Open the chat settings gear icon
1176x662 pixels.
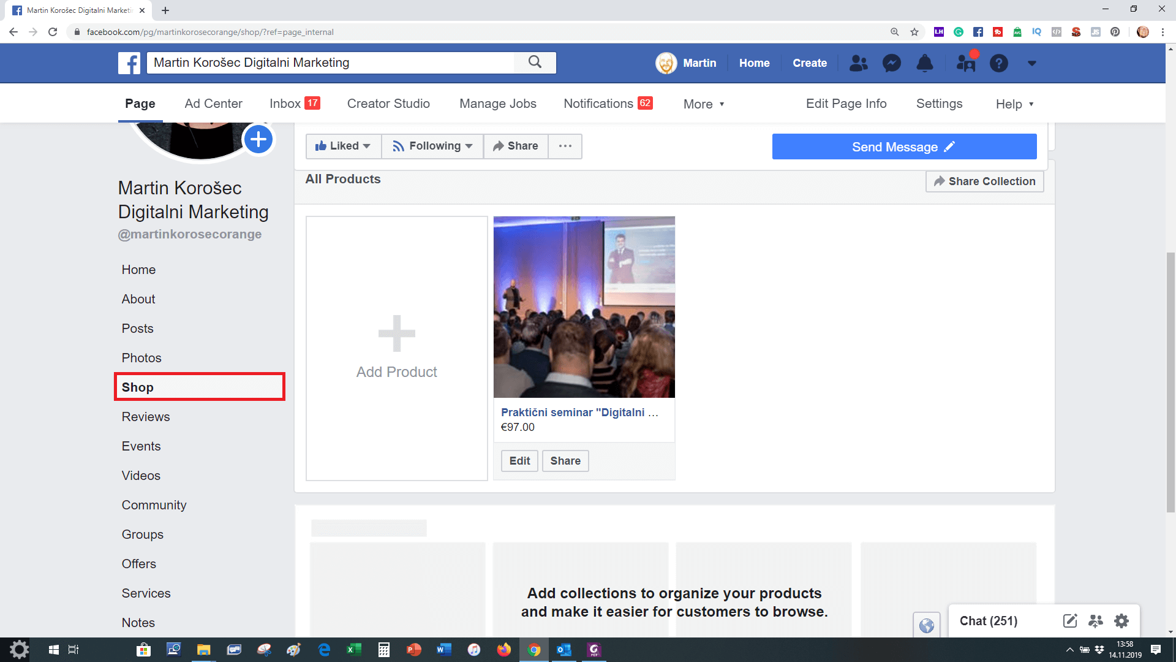pos(1121,621)
